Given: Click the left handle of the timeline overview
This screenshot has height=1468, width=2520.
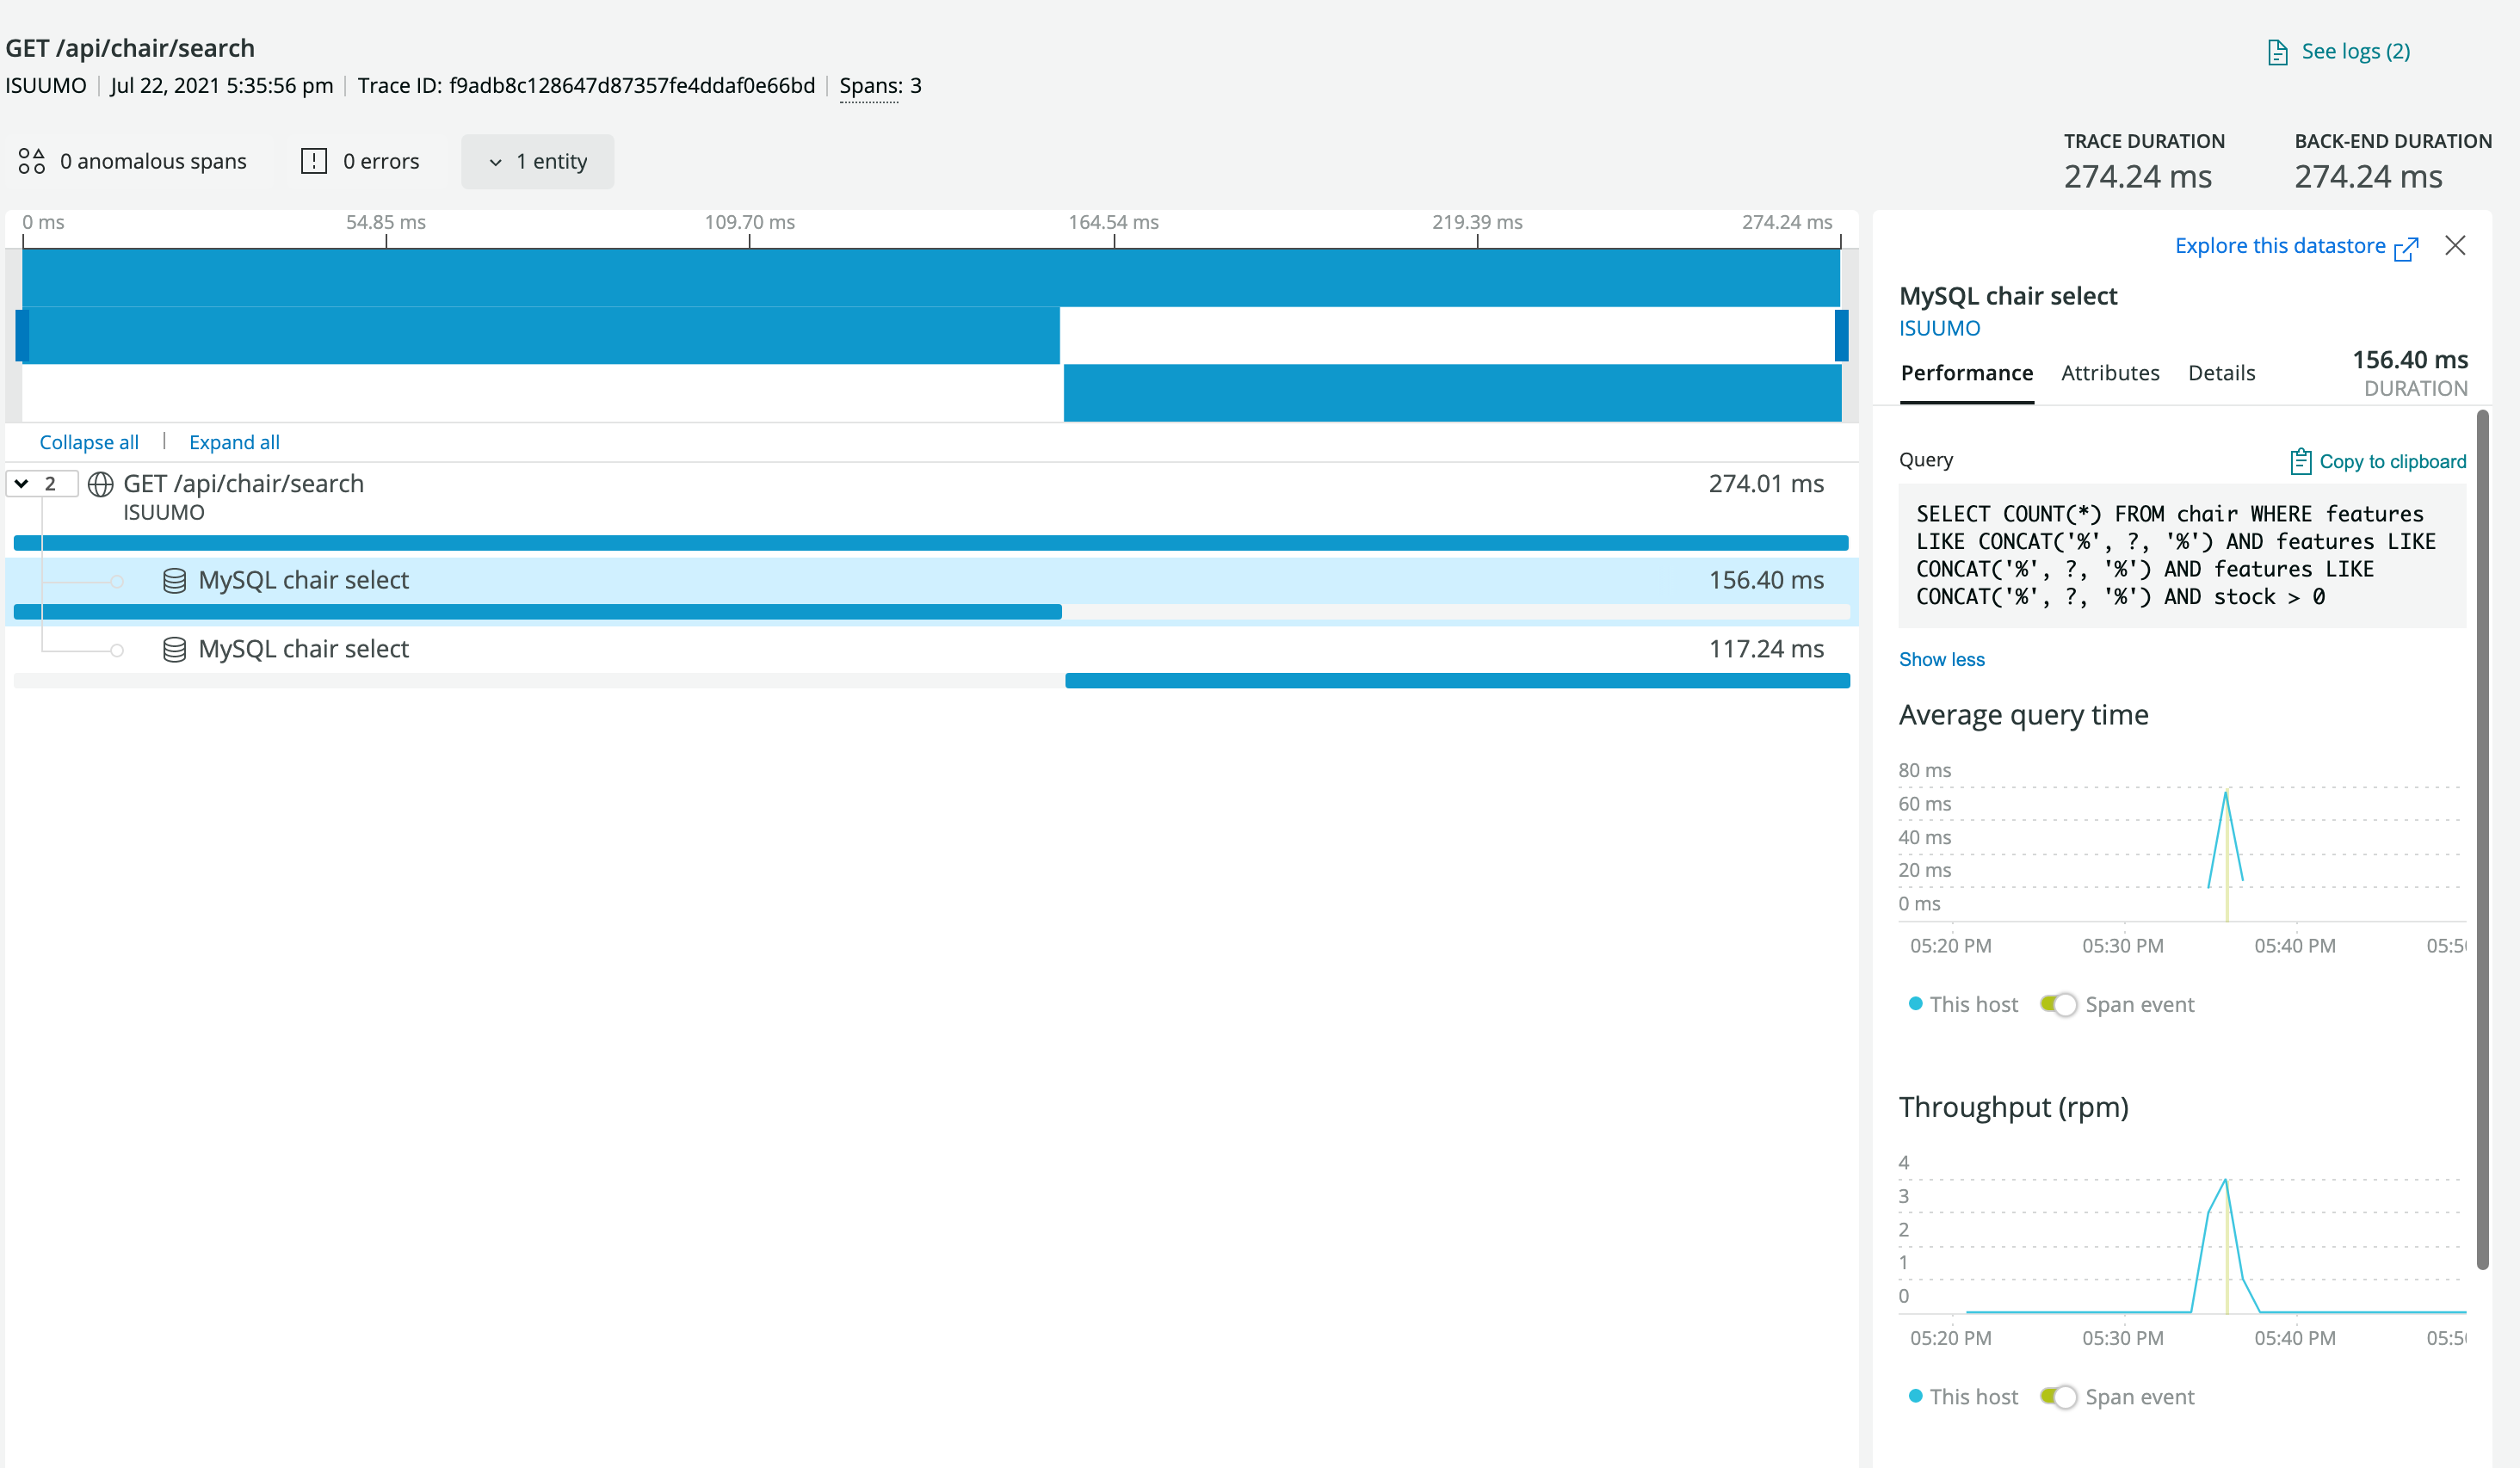Looking at the screenshot, I should click(x=22, y=335).
